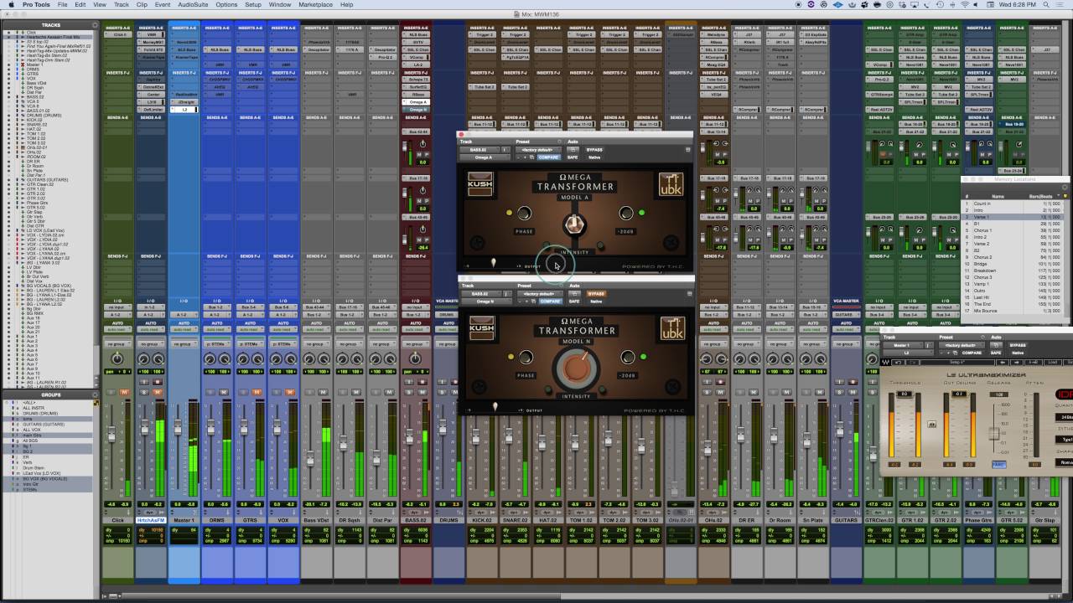
Task: Select the DRUMS track name
Action: click(x=448, y=520)
